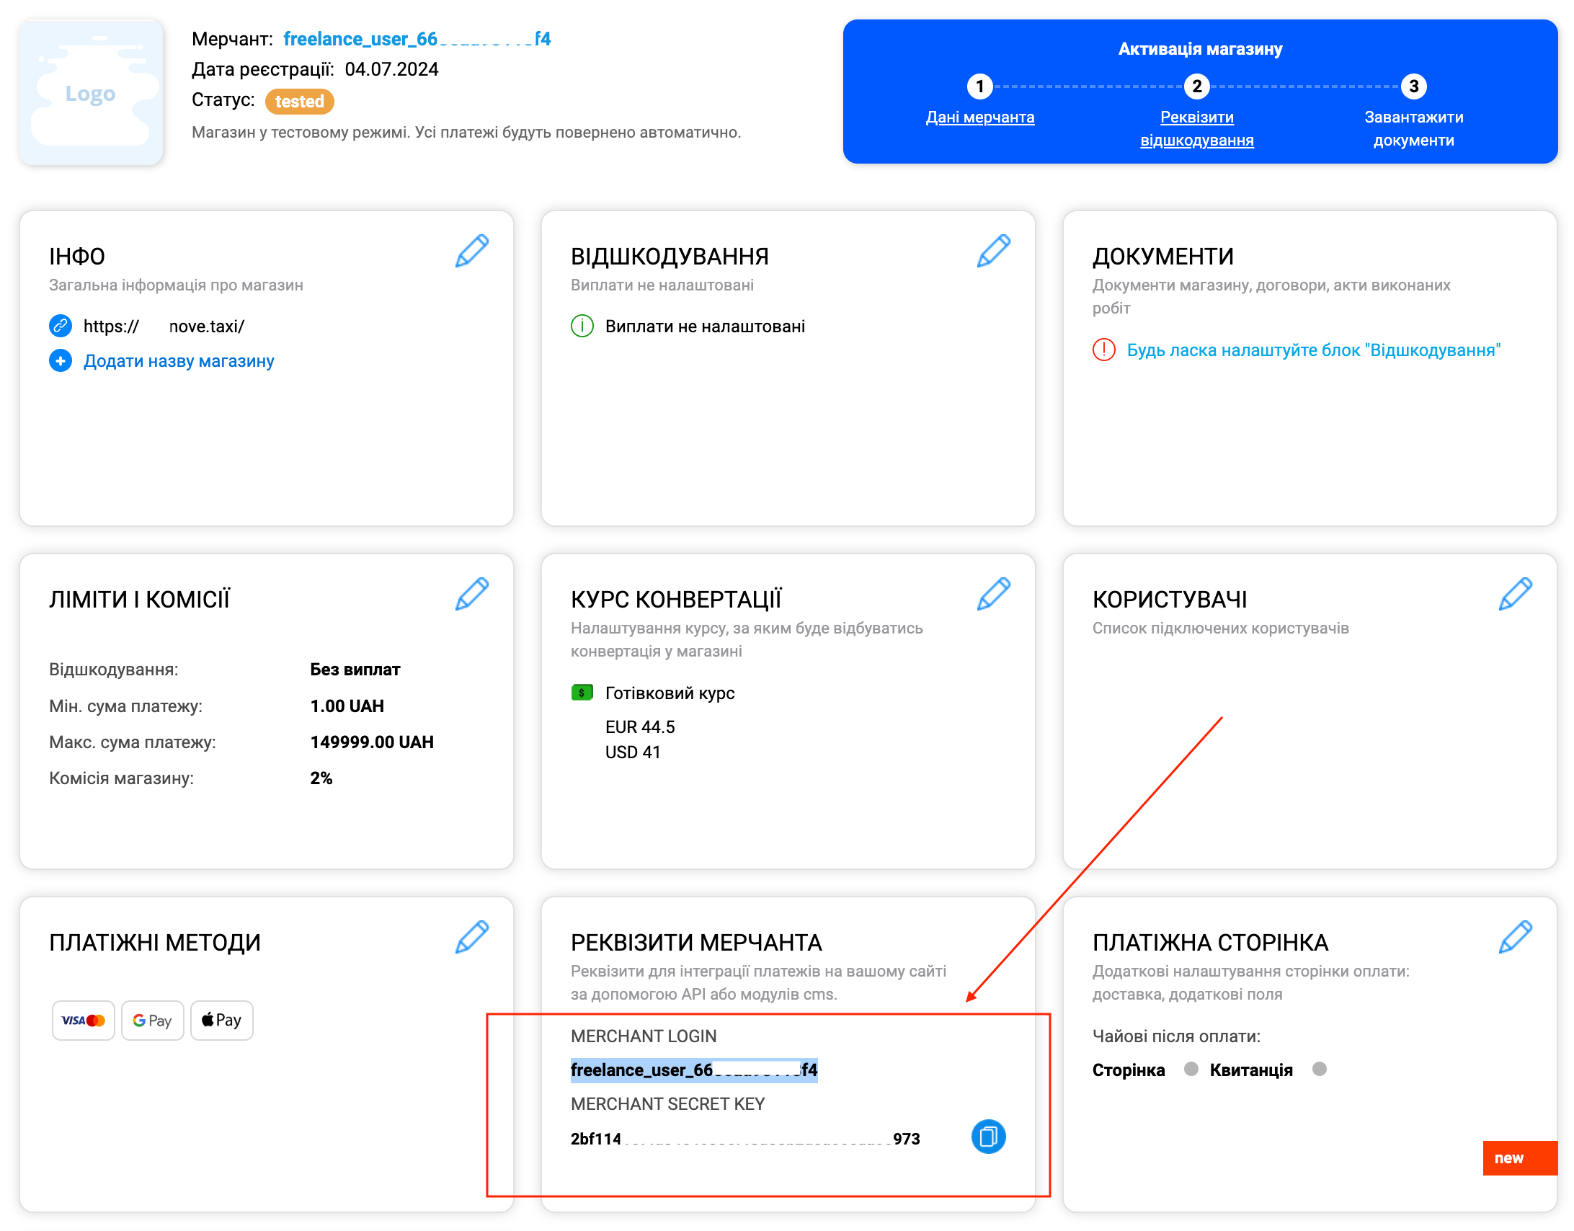1574x1231 pixels.
Task: Click the Logo placeholder image
Action: click(91, 93)
